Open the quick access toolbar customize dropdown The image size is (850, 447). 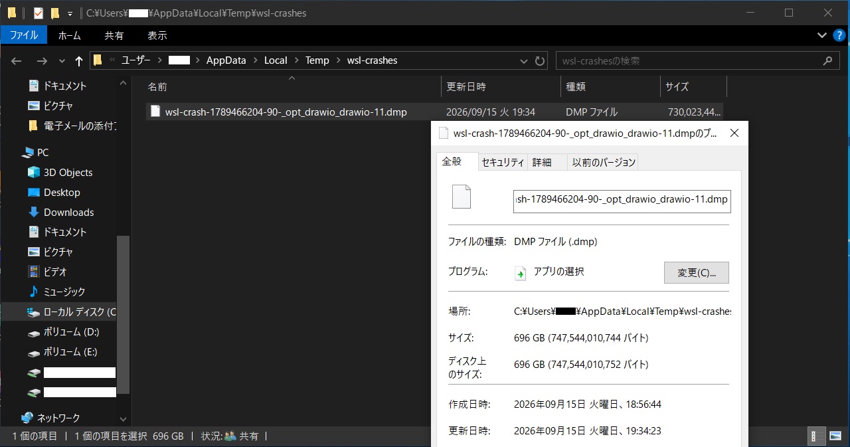point(70,13)
